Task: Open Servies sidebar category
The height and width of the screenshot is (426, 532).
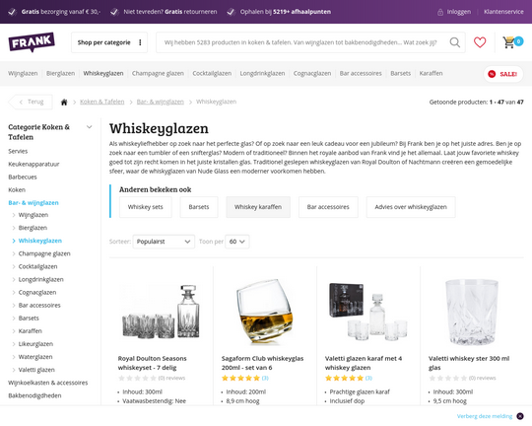Action: (x=18, y=151)
